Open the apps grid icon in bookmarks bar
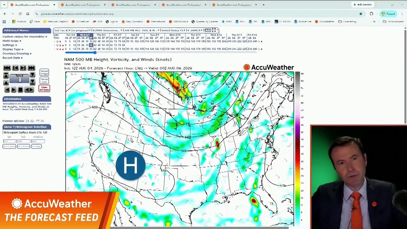 click(x=4, y=22)
